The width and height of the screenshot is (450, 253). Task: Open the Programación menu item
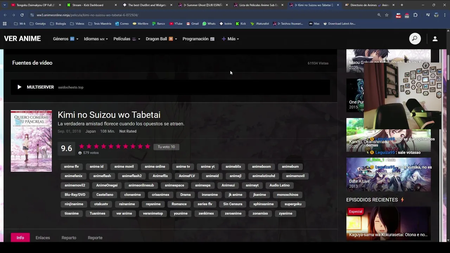coord(198,39)
